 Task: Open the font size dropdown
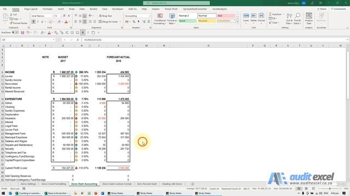(61, 16)
